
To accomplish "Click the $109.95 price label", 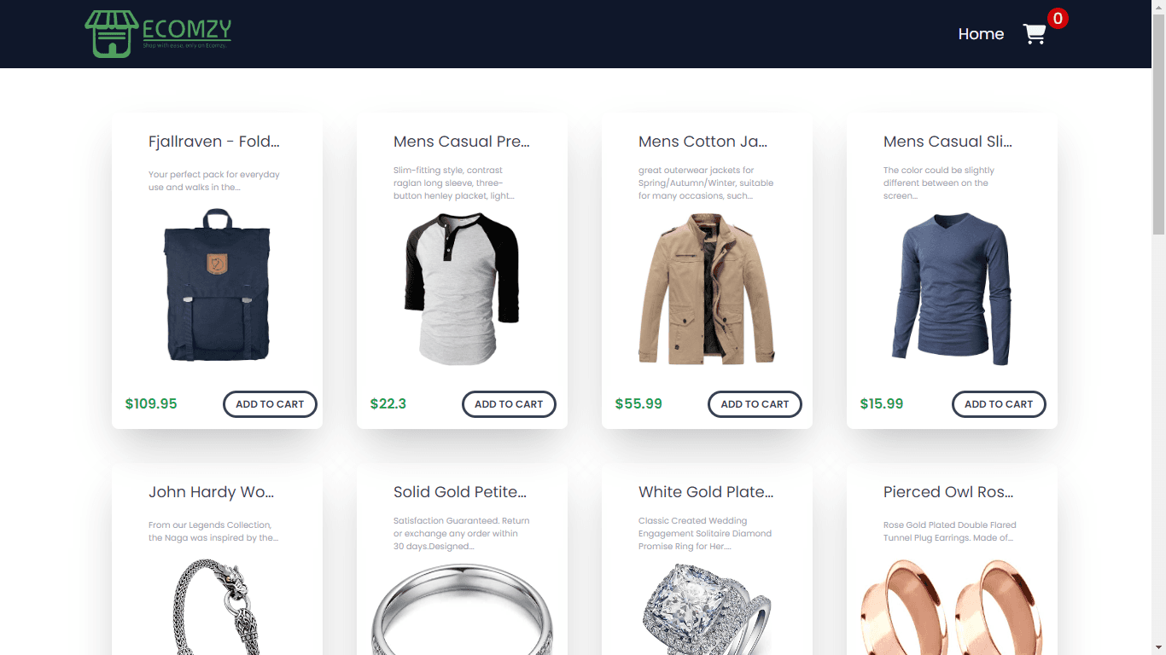I will 151,404.
